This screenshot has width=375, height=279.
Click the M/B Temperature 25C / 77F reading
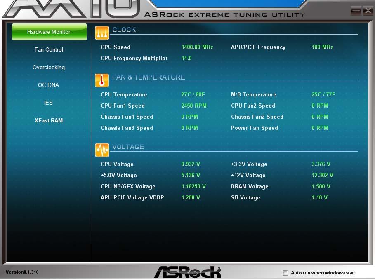tap(323, 94)
